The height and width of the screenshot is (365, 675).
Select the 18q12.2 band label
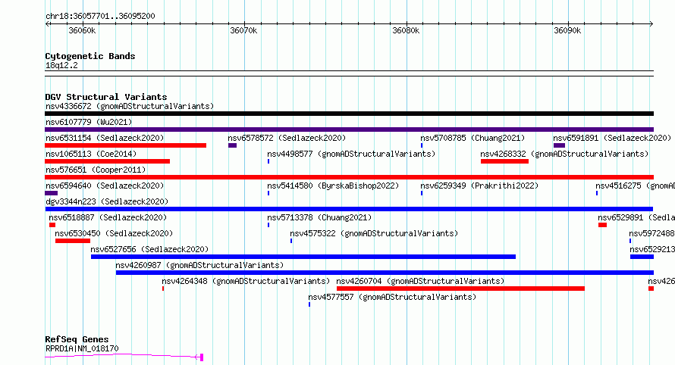coord(61,65)
